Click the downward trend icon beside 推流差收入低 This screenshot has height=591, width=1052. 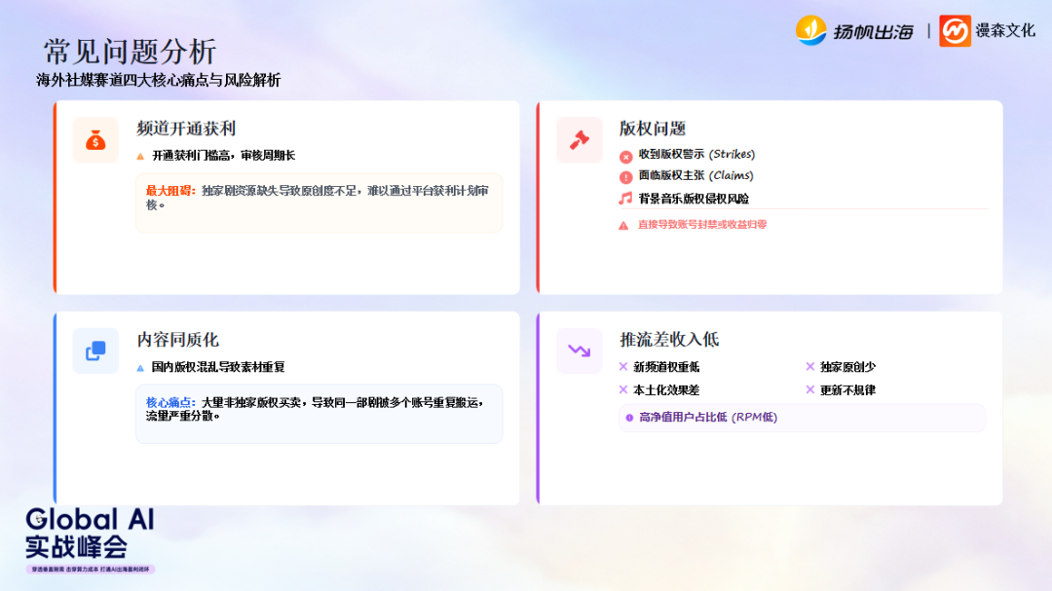click(579, 351)
